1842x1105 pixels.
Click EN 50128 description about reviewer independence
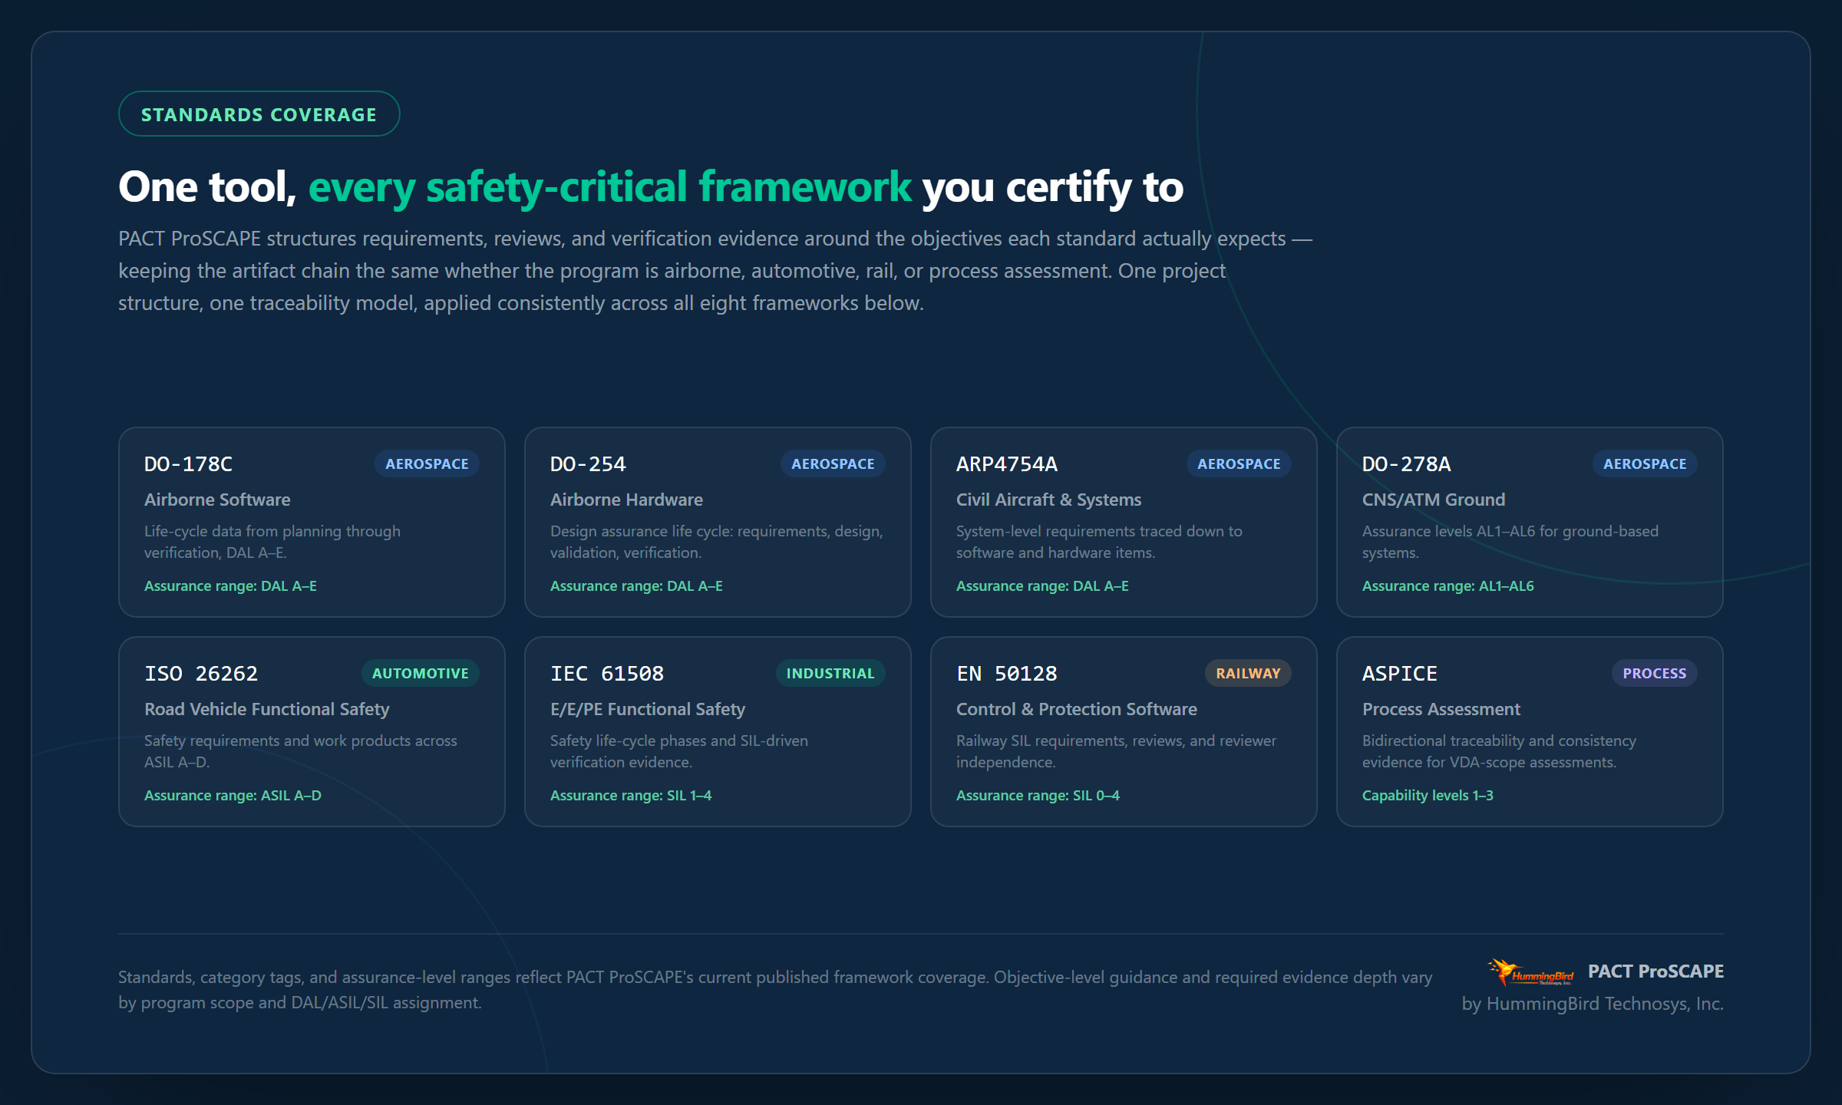pos(1116,751)
